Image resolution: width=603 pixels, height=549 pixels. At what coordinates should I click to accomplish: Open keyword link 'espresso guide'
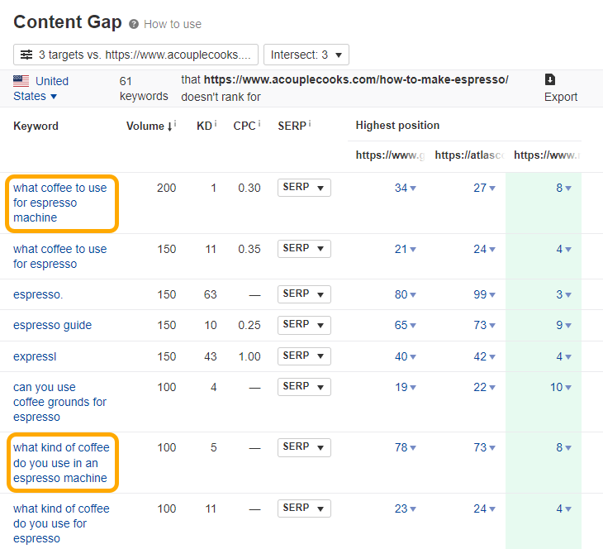[x=52, y=325]
